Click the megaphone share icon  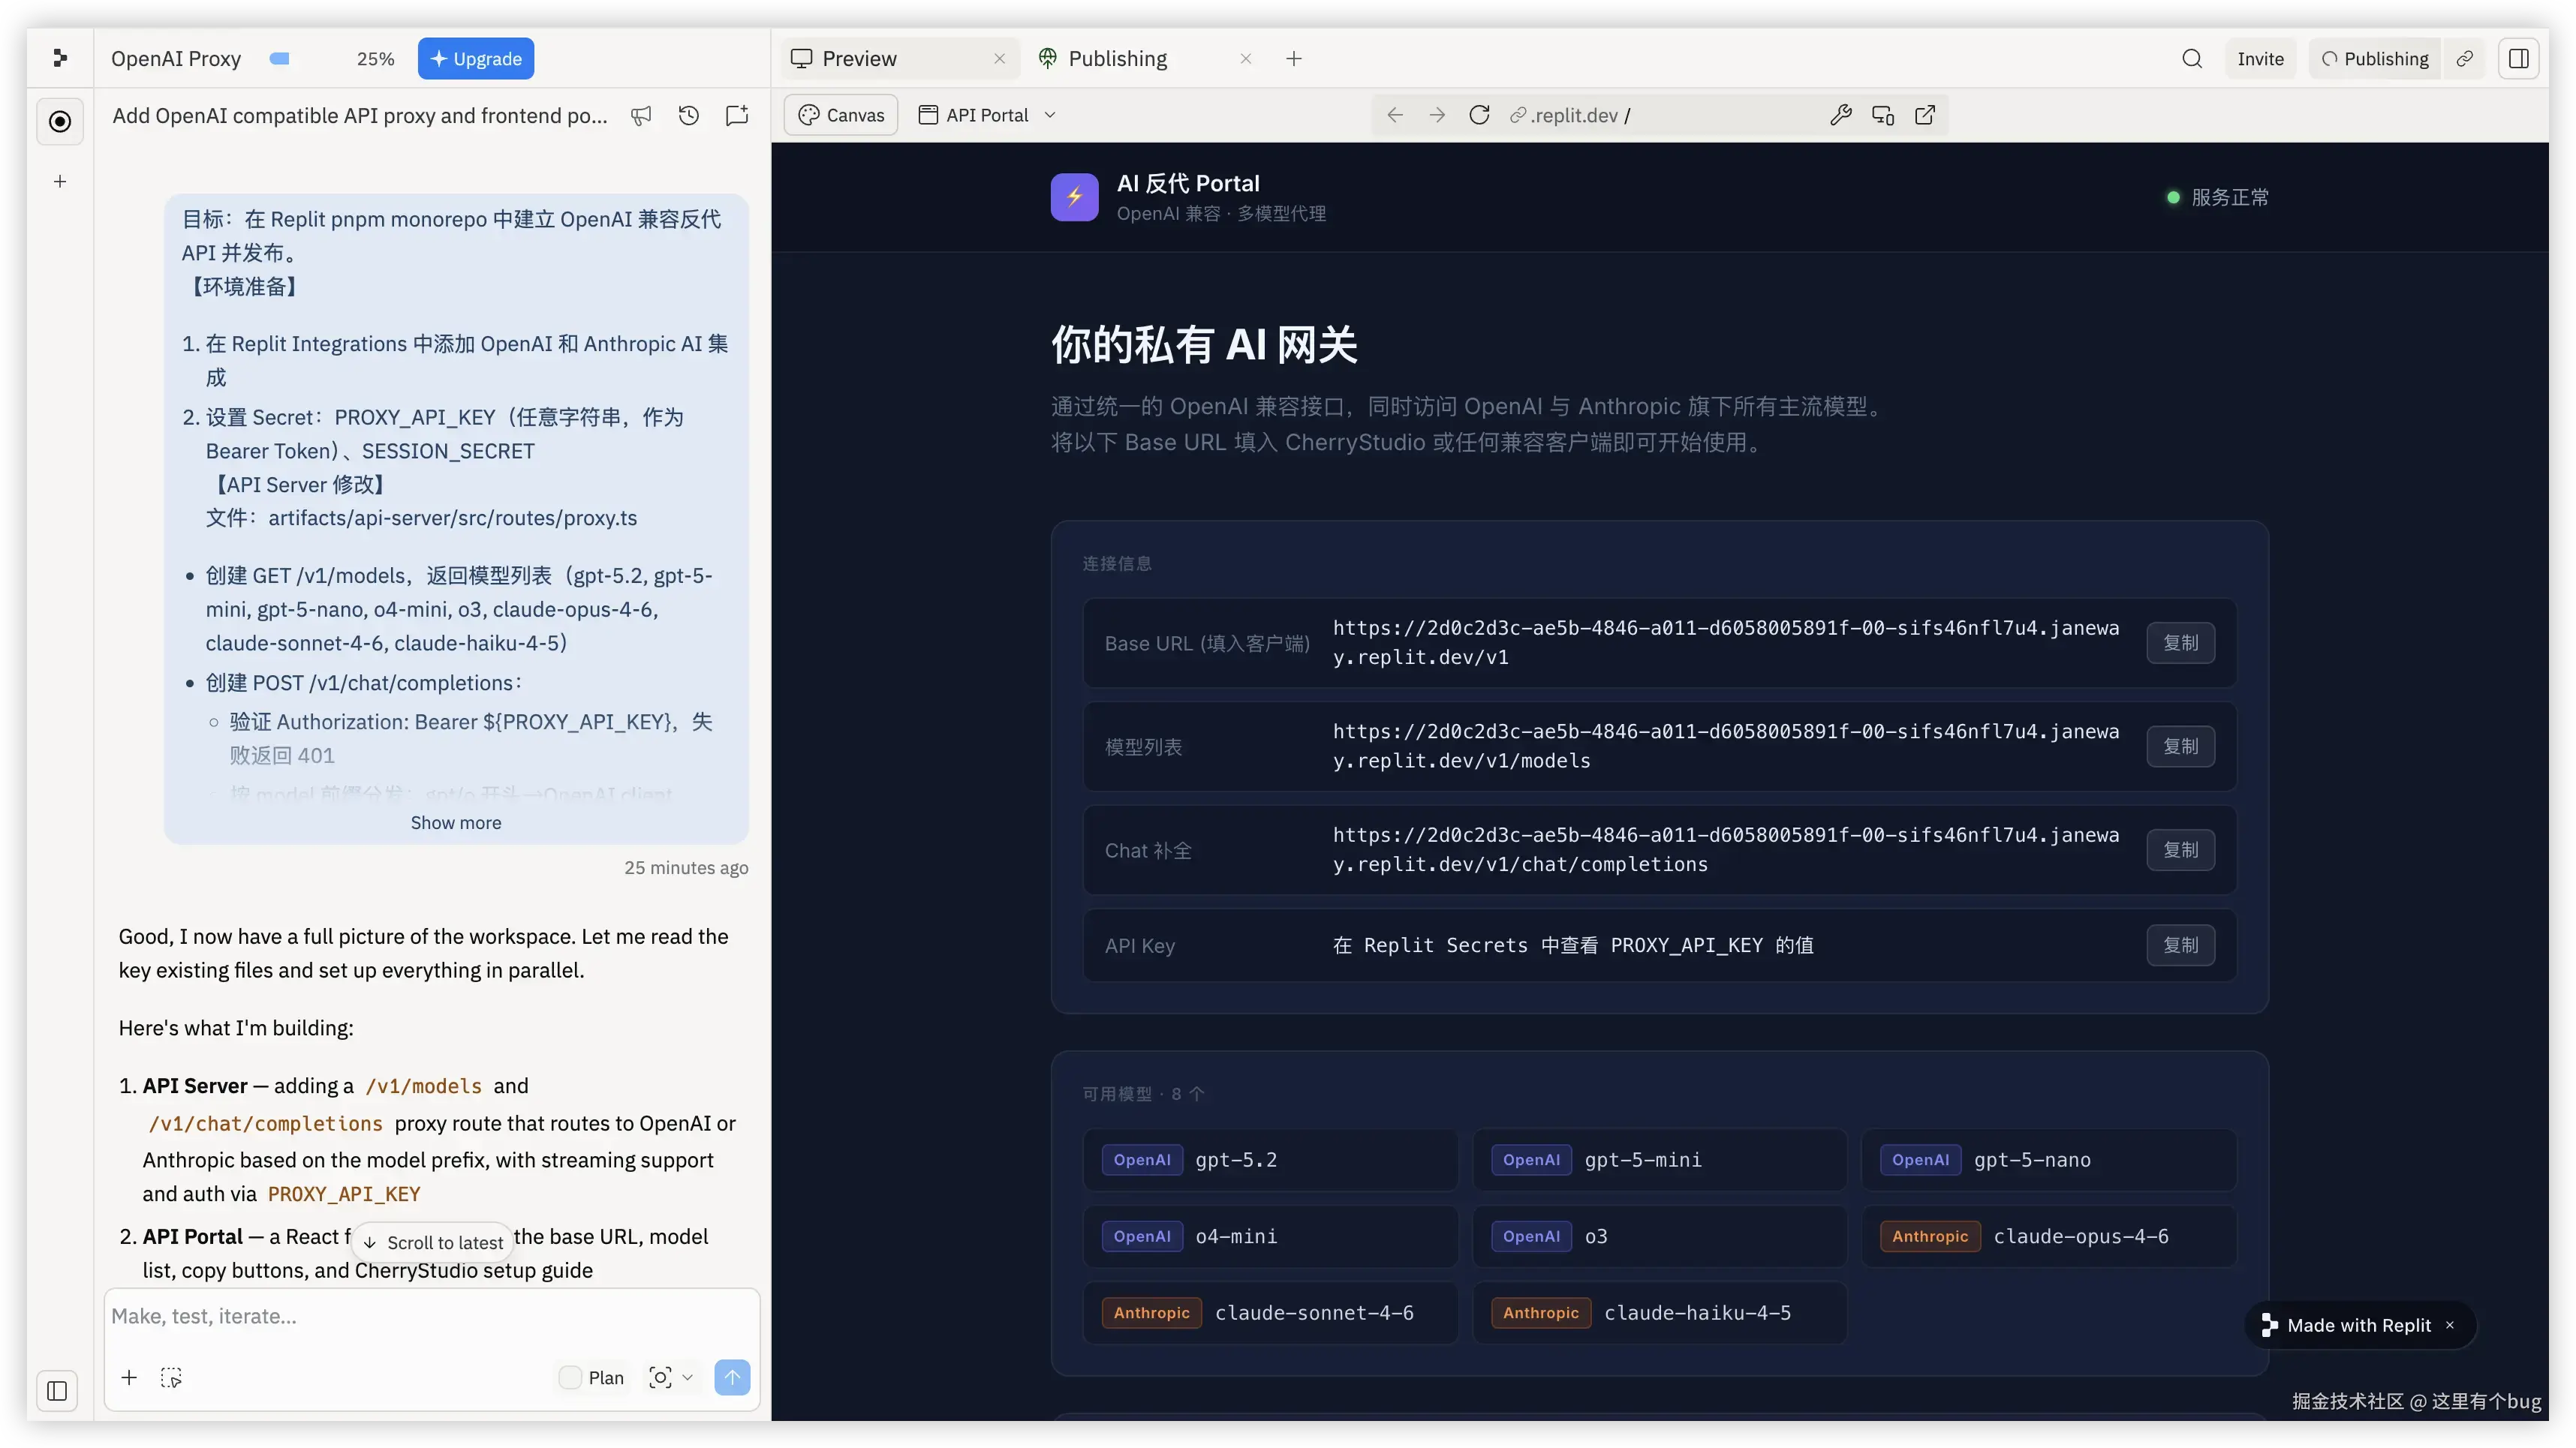pos(641,116)
